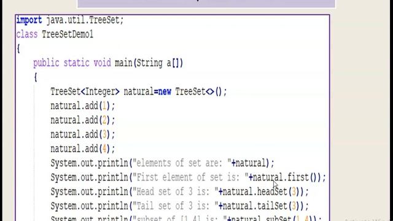Click the natural.add(4) statement
393x221 pixels.
tap(83, 149)
